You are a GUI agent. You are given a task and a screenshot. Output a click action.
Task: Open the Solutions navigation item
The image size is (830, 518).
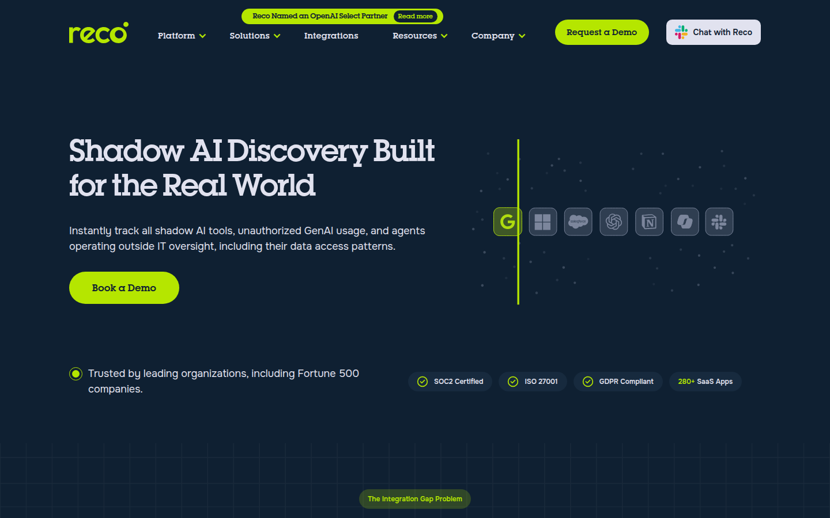tap(250, 36)
